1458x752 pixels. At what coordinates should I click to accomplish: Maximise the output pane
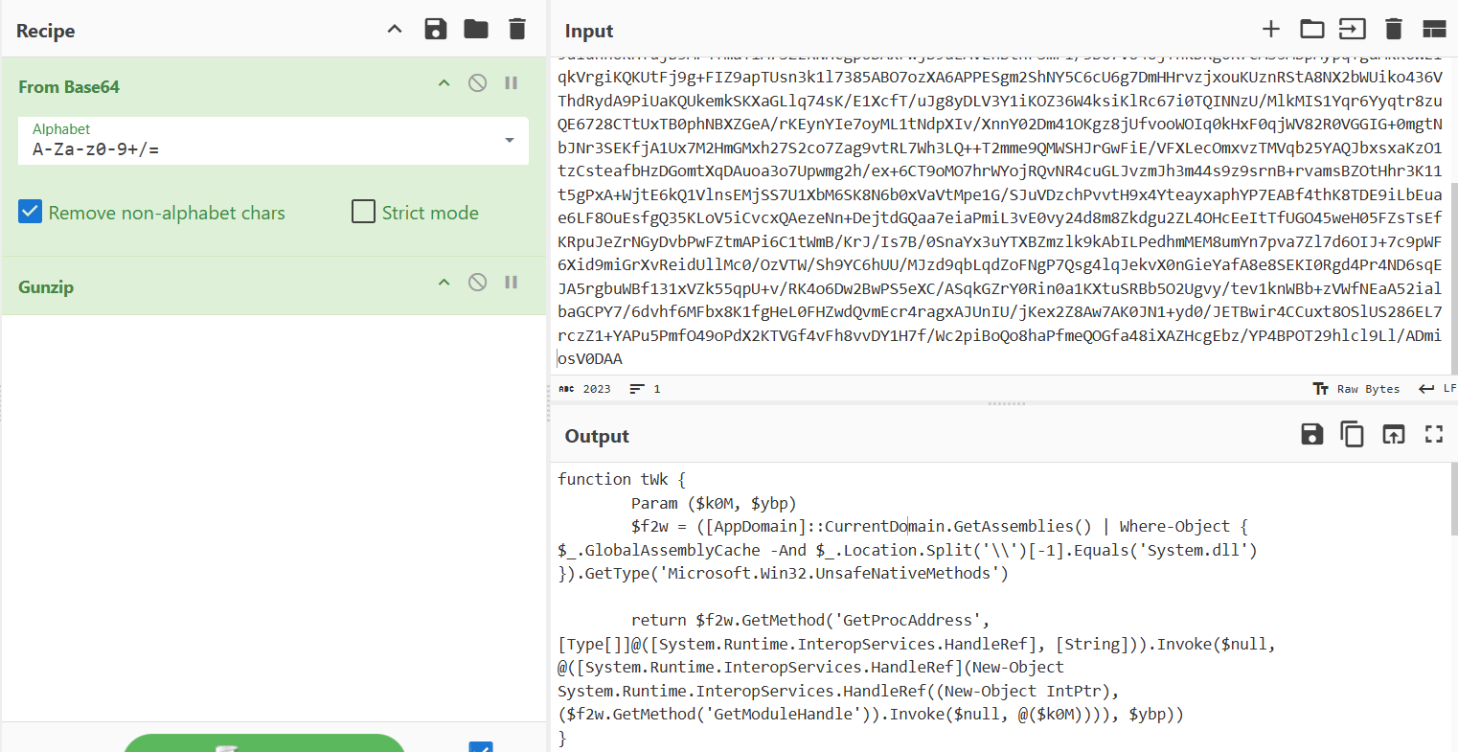tap(1434, 434)
